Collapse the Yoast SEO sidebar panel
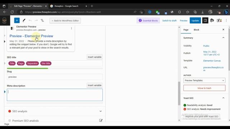Viewport: 230px width, 129px height. click(223, 98)
